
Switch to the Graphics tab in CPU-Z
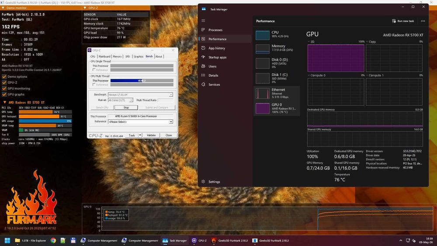pyautogui.click(x=139, y=56)
